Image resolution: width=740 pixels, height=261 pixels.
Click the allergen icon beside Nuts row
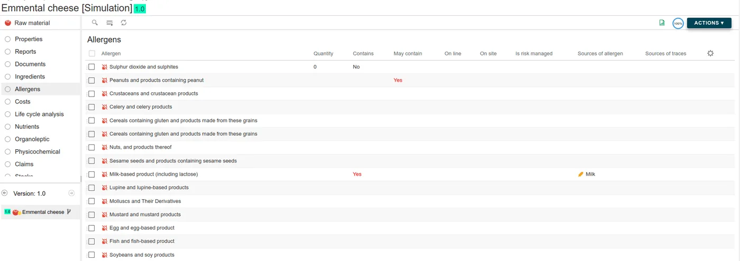(x=105, y=147)
